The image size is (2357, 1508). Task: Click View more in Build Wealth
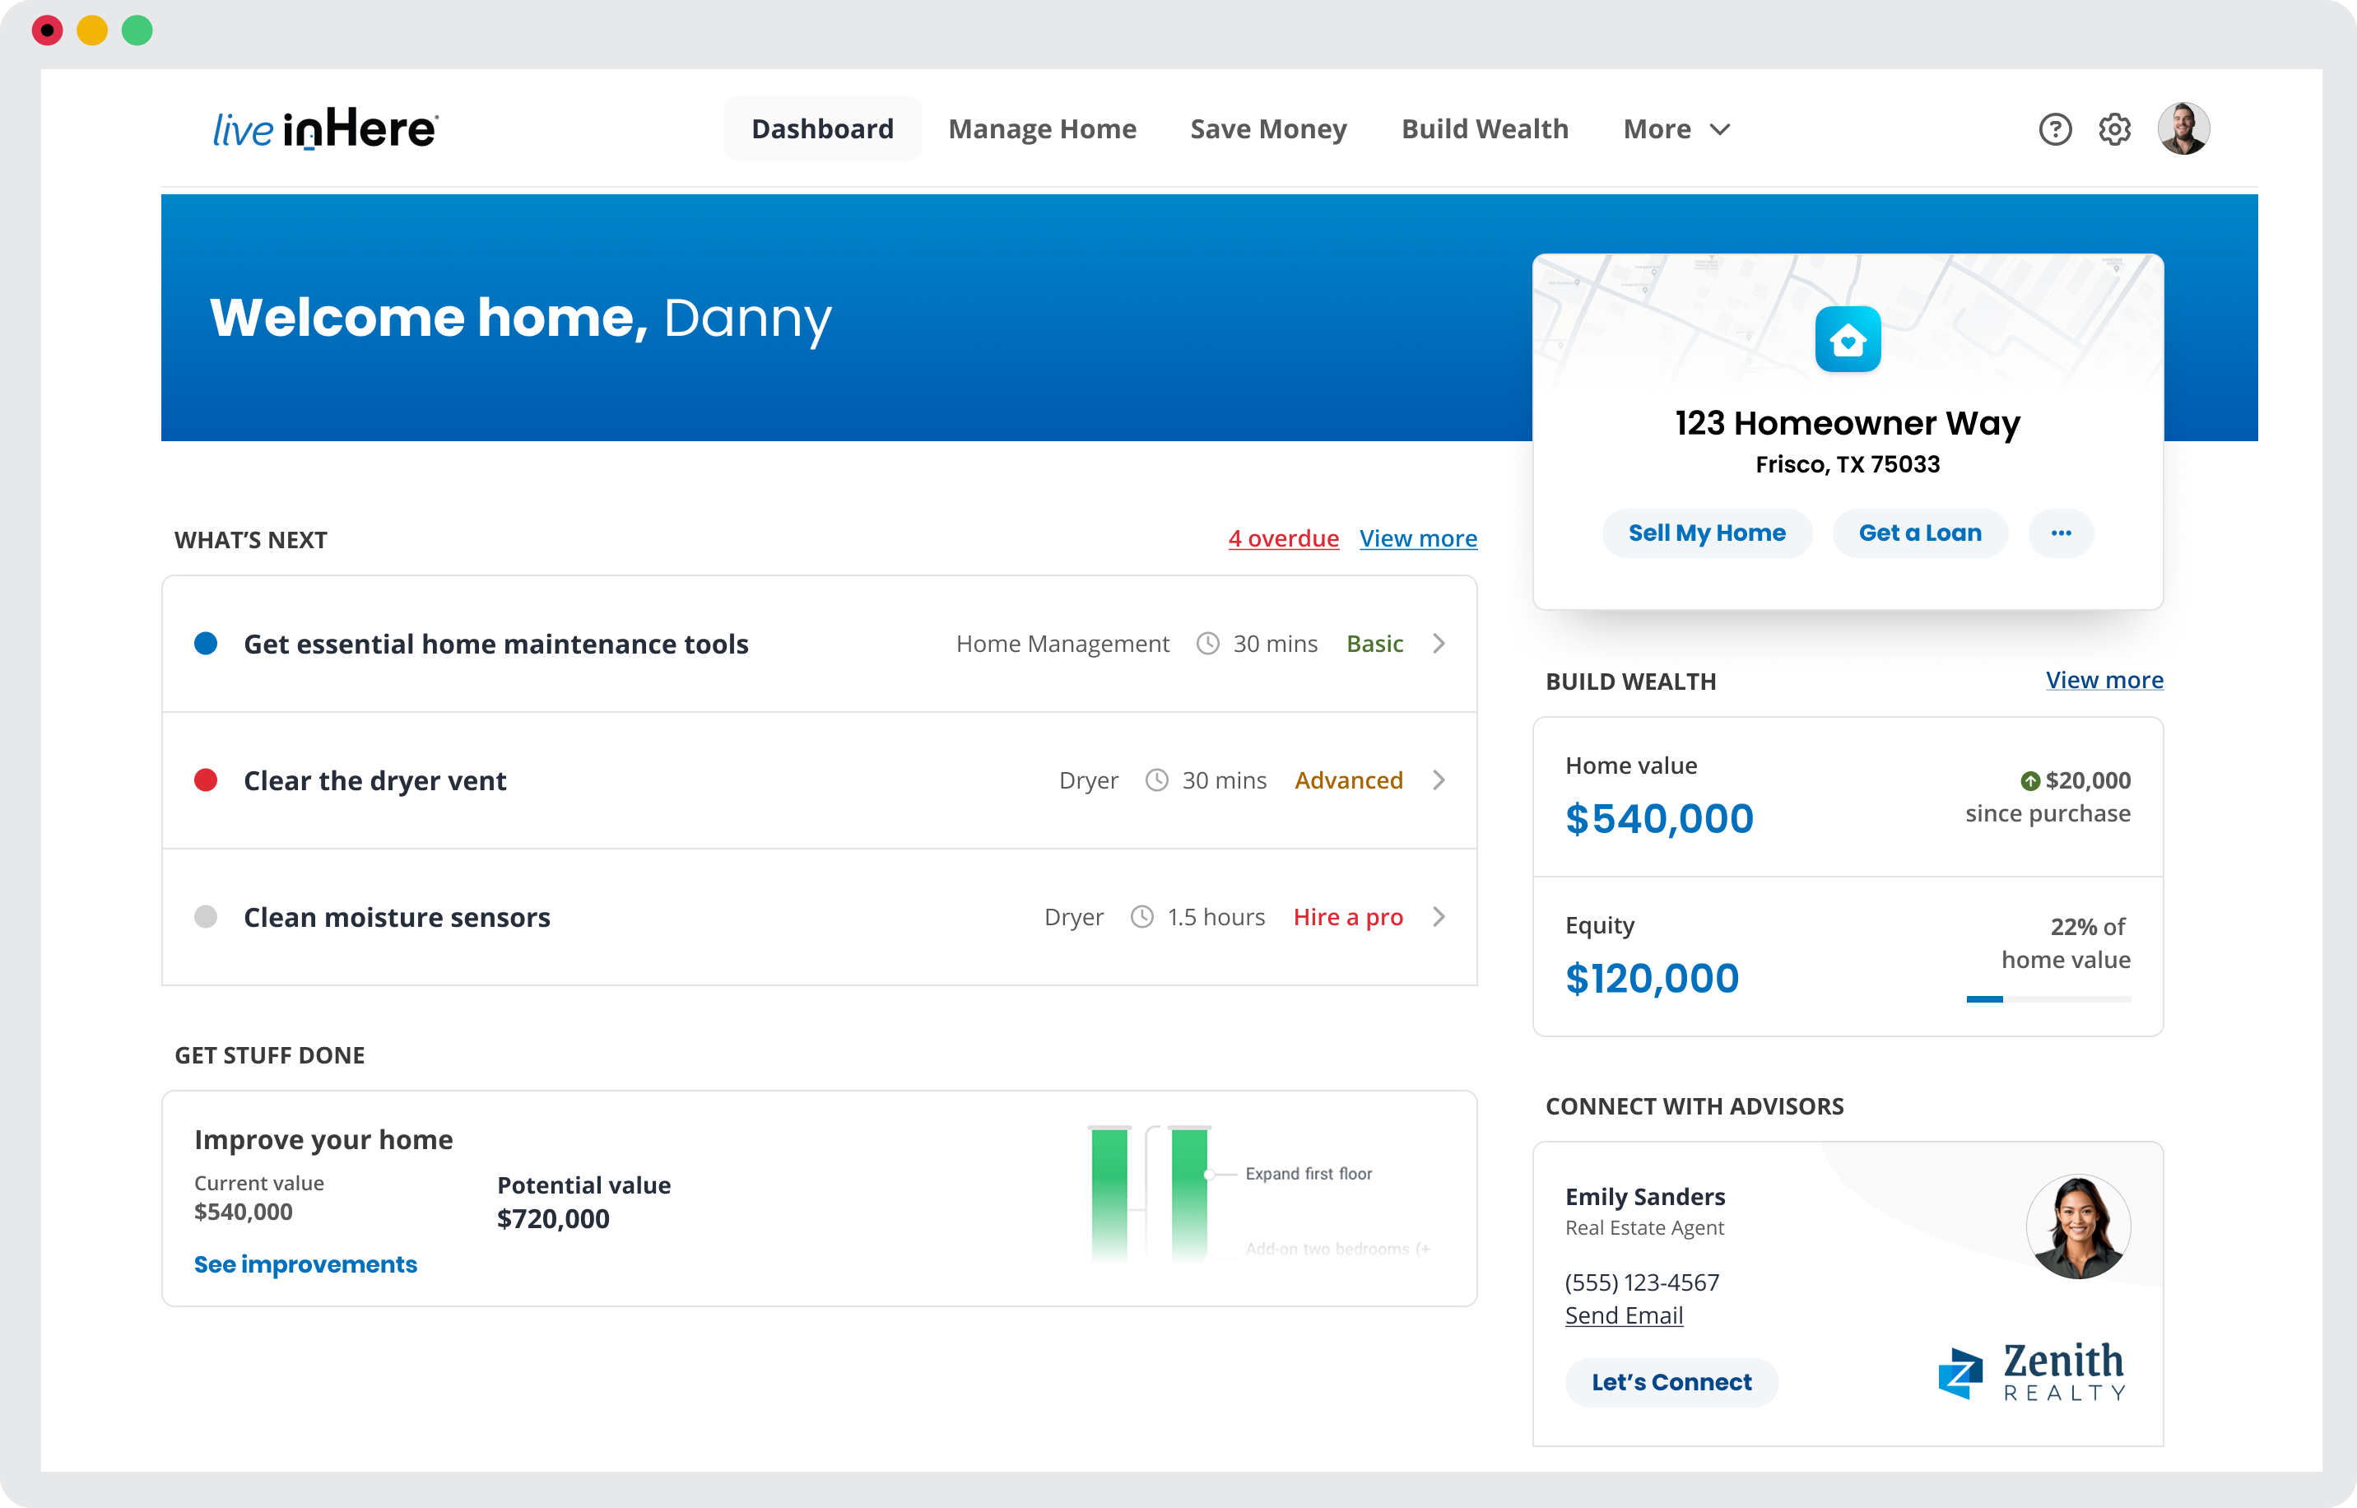(x=2104, y=680)
